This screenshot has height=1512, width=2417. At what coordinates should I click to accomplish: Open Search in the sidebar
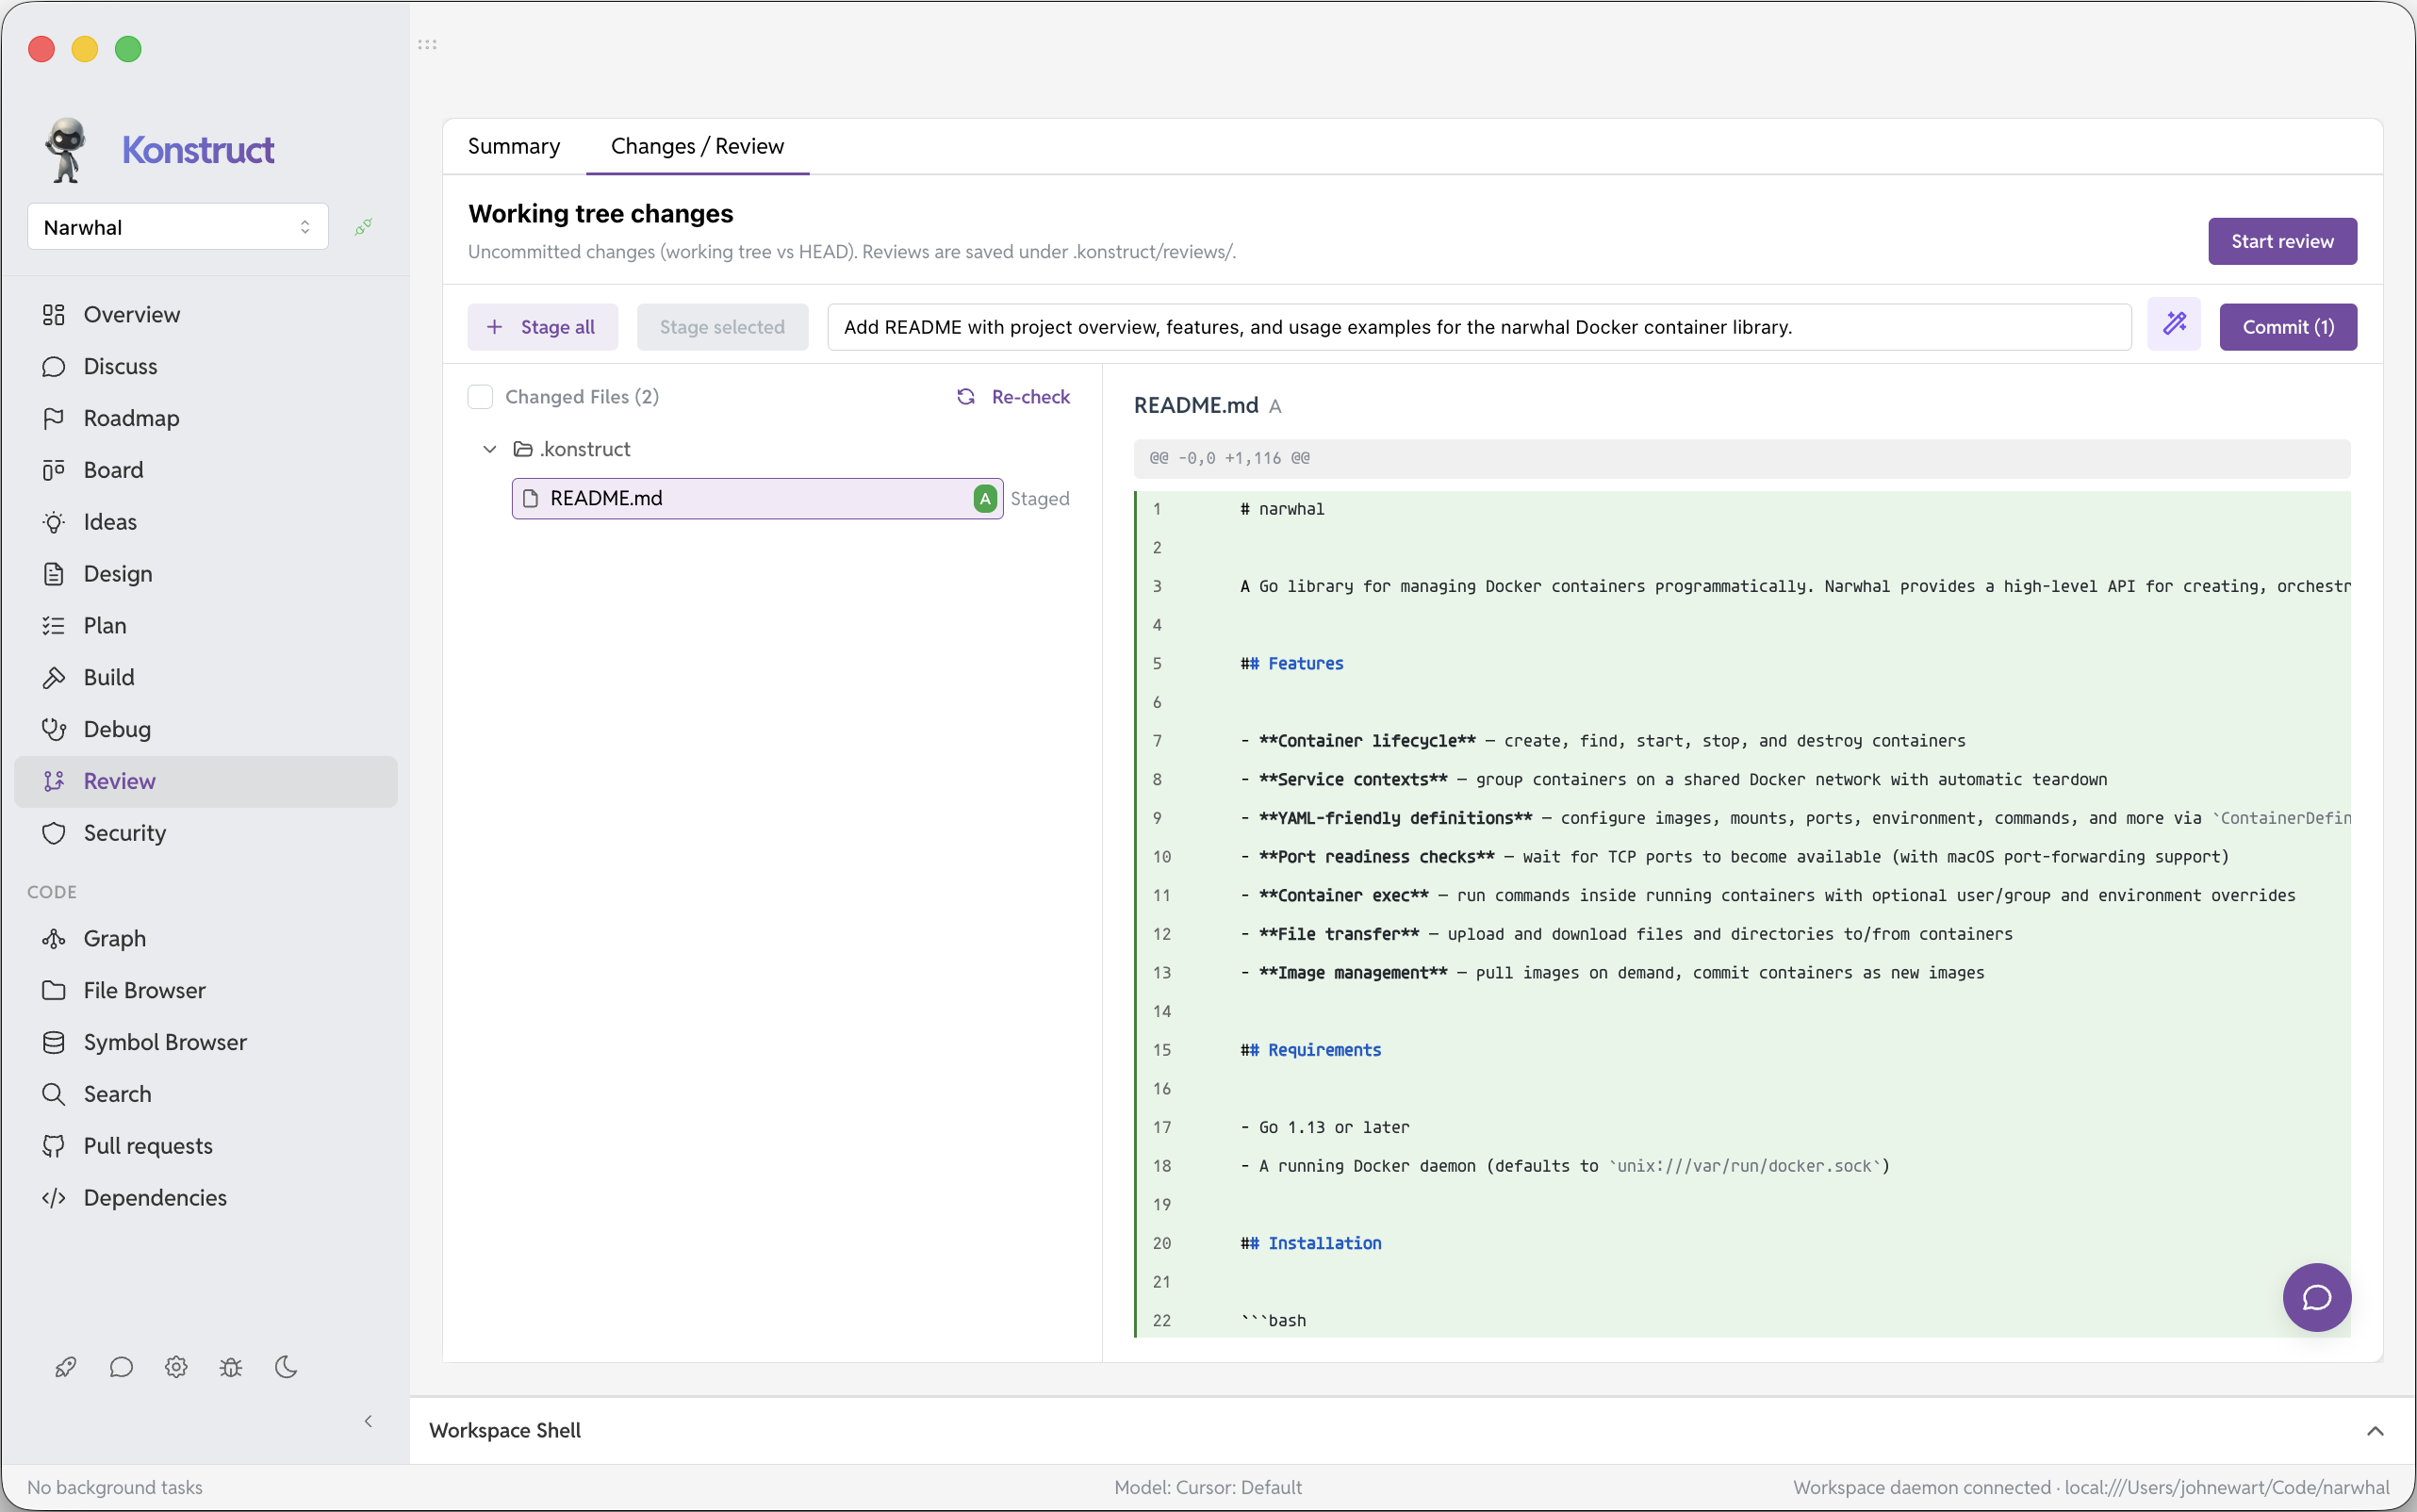[x=206, y=1095]
